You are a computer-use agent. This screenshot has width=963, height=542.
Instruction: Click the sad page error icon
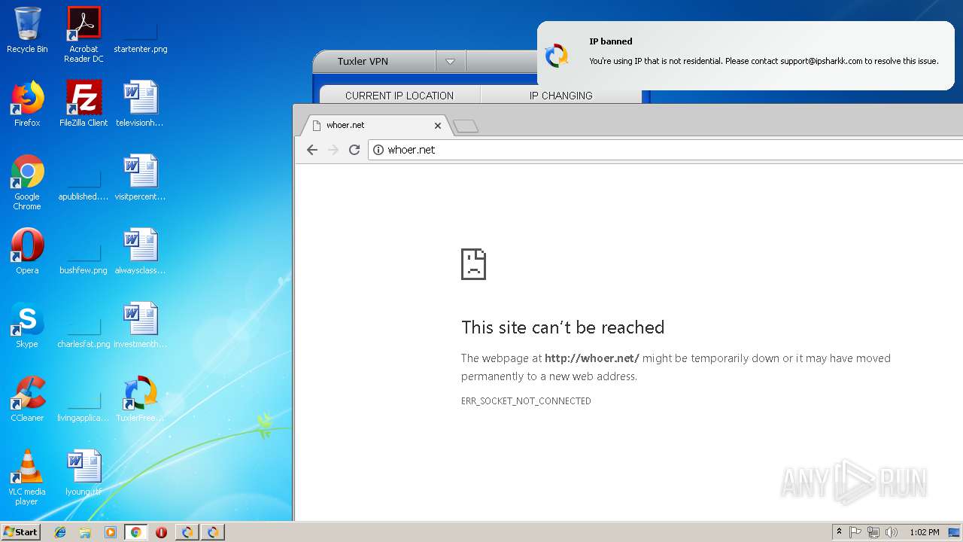(x=474, y=263)
